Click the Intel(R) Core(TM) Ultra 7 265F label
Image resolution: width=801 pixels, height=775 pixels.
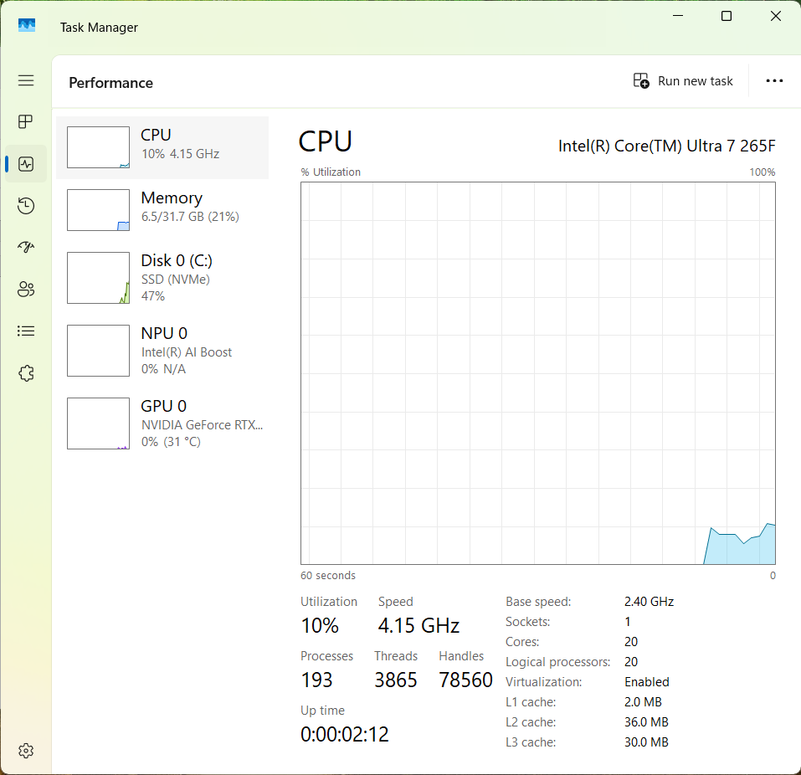coord(666,146)
